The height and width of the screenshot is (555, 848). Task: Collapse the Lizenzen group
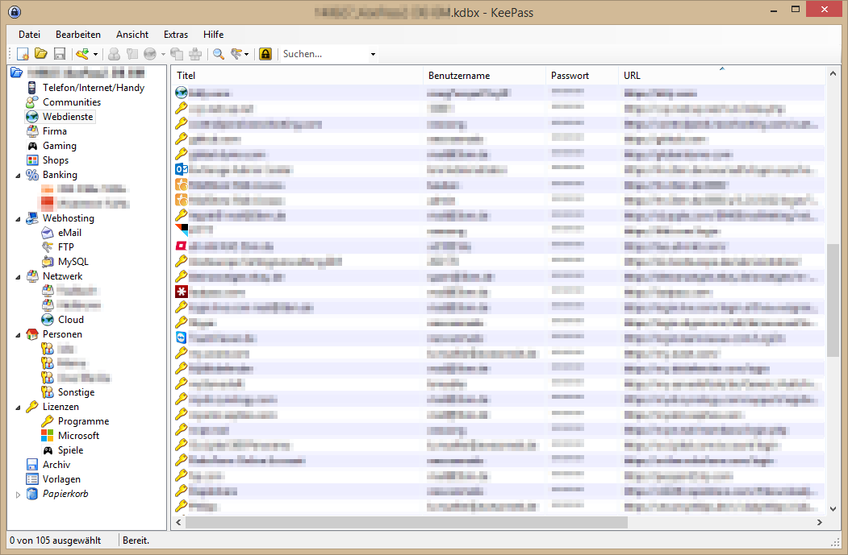tap(18, 408)
